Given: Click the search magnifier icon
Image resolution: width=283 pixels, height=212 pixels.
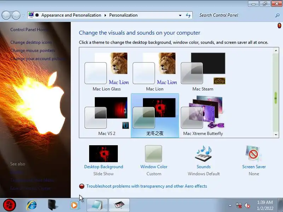Looking at the screenshot, I should [277, 15].
